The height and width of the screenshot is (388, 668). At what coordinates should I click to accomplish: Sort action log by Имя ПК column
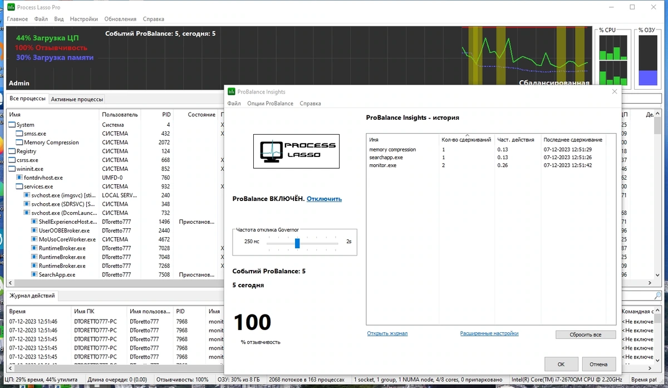(99, 312)
